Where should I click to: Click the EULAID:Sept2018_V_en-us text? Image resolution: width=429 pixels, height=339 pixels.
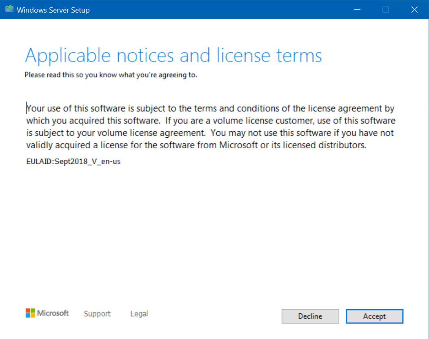pyautogui.click(x=73, y=161)
